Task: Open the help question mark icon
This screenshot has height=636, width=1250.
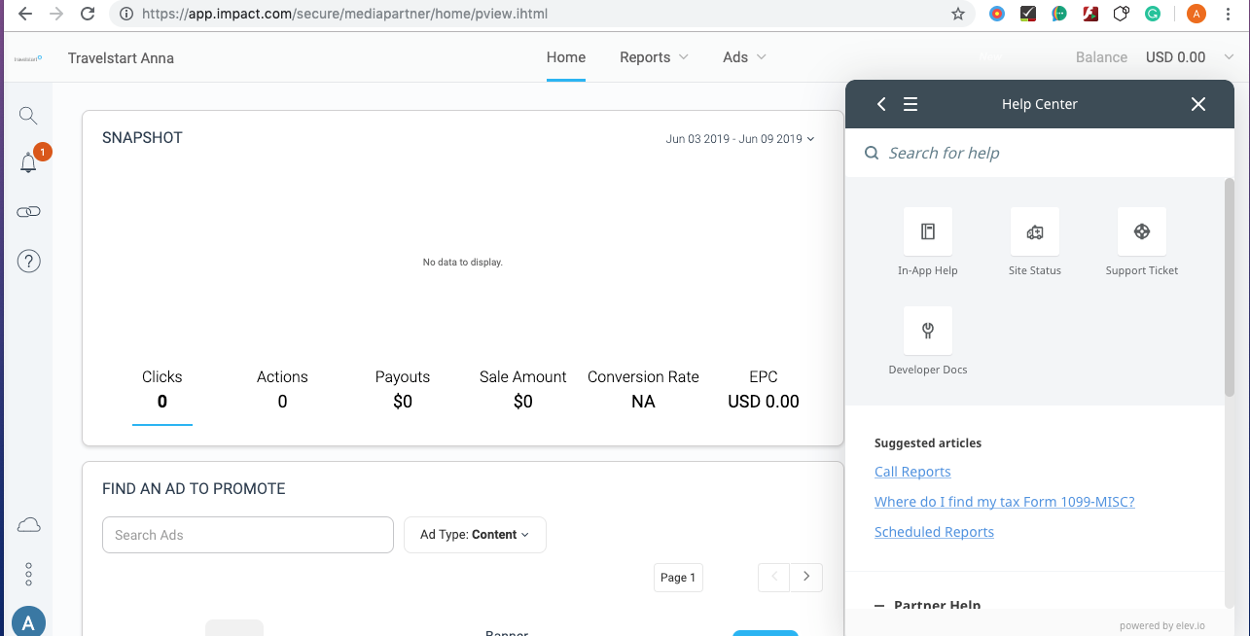Action: coord(29,261)
